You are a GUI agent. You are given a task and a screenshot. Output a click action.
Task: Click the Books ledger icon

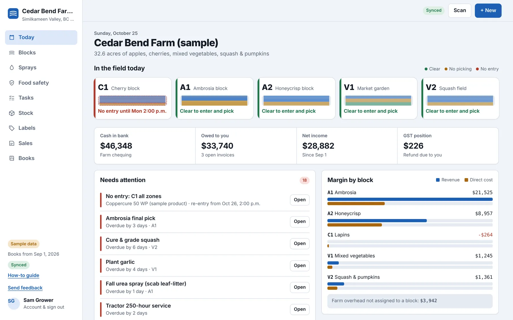coord(12,158)
